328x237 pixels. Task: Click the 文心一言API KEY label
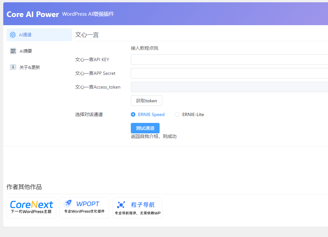[x=92, y=59]
